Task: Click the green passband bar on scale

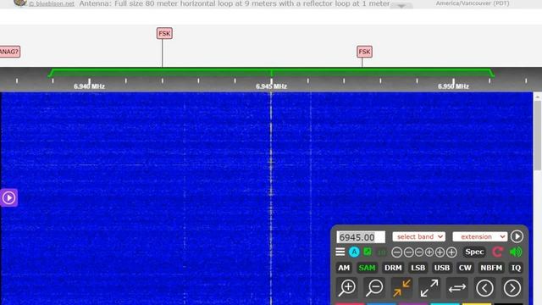Action: (x=271, y=72)
